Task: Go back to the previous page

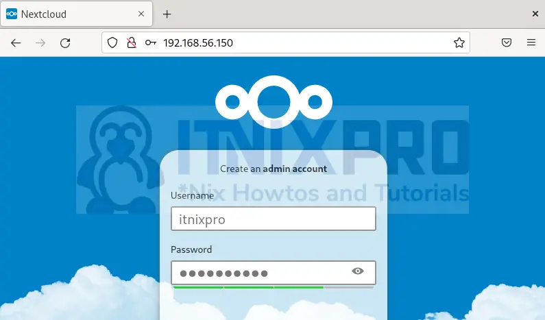Action: coord(16,42)
